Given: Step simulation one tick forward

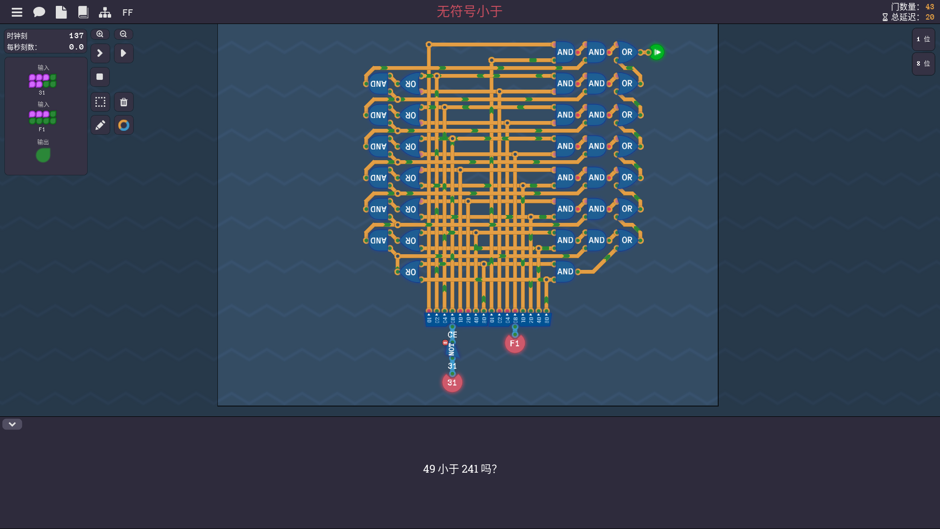Looking at the screenshot, I should click(100, 53).
